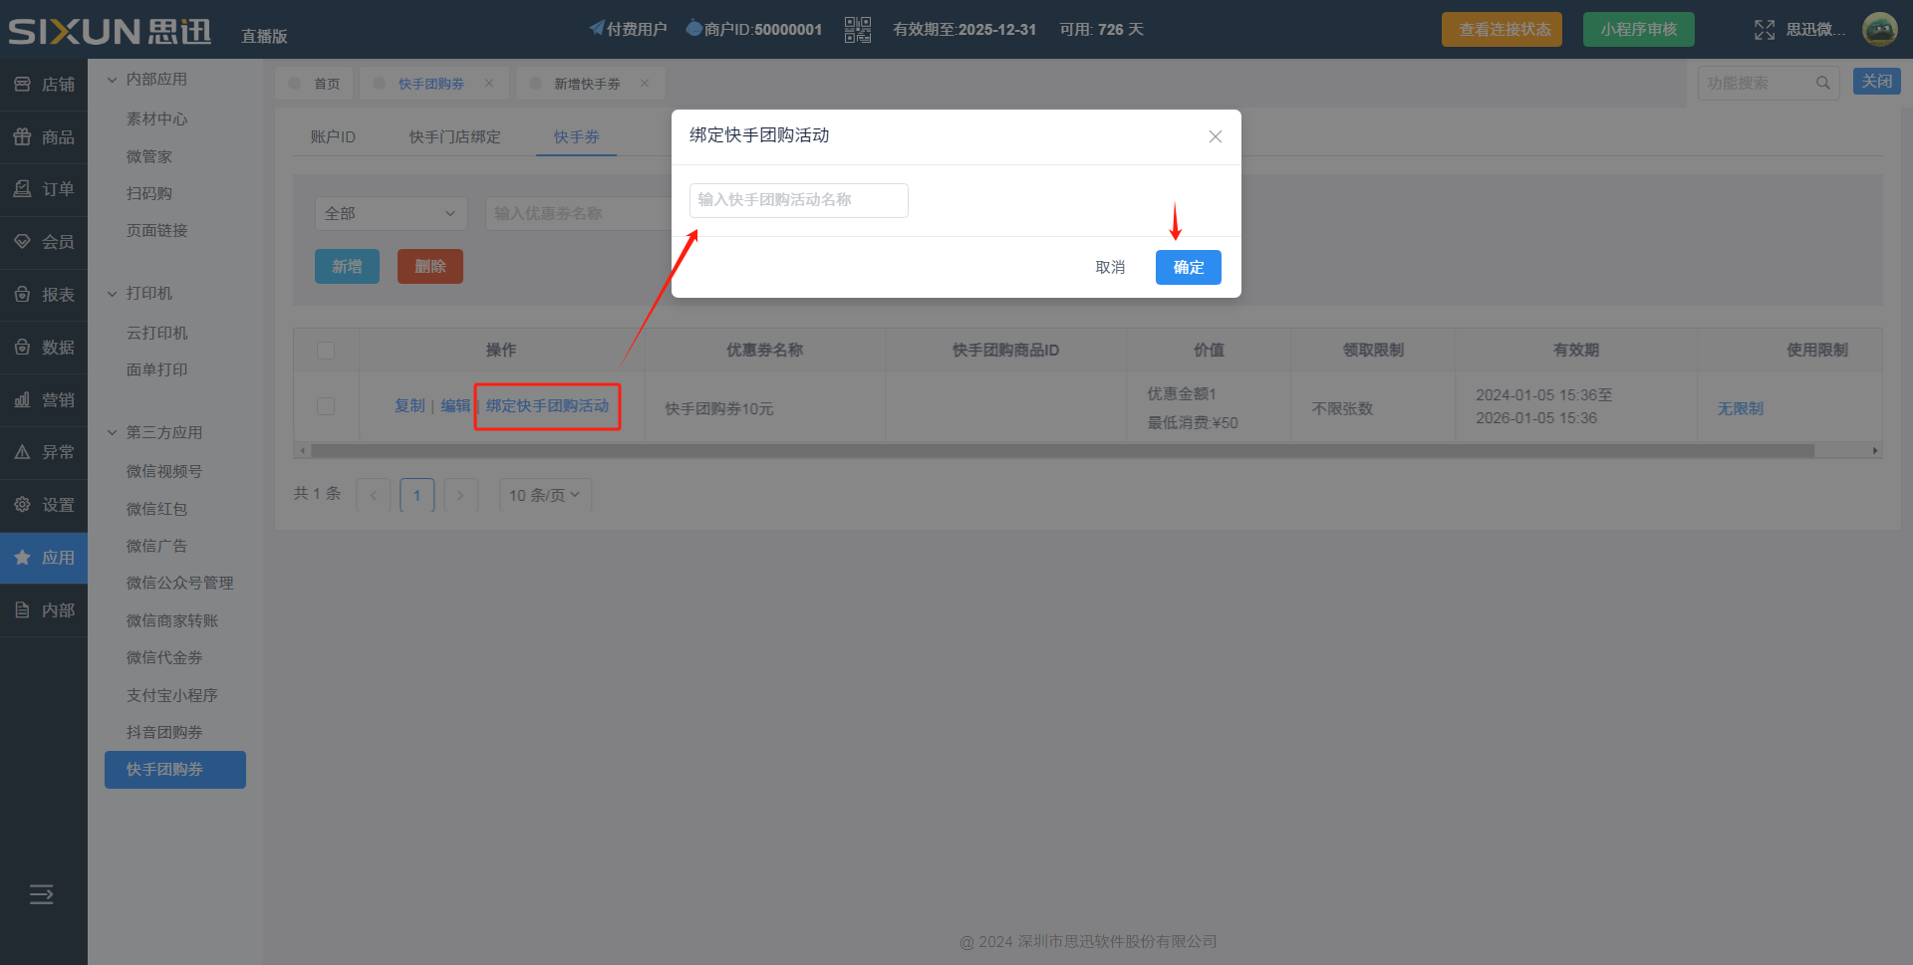This screenshot has height=965, width=1913.
Task: Open the 店铺 store sidebar icon
Action: 22,85
